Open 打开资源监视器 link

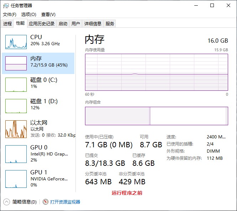point(65,202)
